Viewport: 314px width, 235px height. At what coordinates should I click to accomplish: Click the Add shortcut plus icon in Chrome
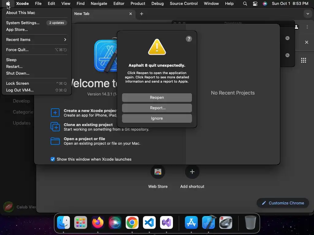pyautogui.click(x=192, y=172)
